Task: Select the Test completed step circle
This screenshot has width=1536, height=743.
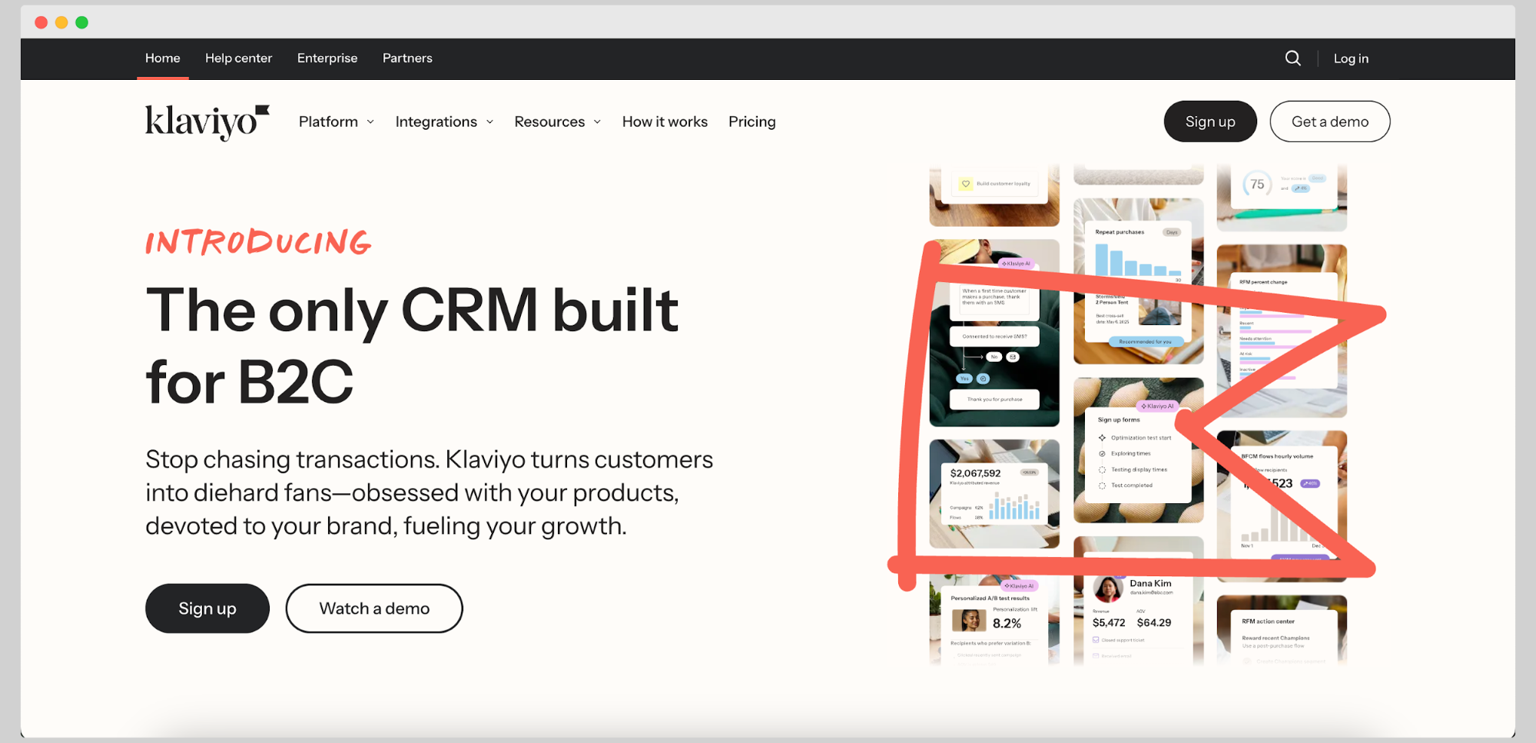Action: tap(1102, 486)
